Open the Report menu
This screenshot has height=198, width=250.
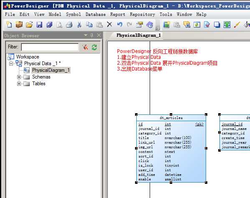click(x=117, y=14)
